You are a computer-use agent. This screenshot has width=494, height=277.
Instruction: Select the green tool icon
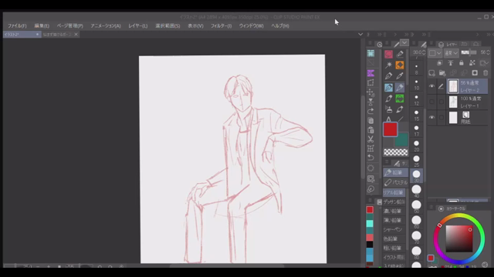(x=400, y=98)
